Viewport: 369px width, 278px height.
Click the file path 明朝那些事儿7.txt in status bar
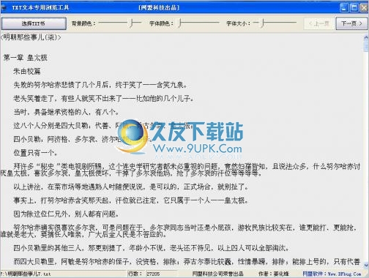click(26, 274)
